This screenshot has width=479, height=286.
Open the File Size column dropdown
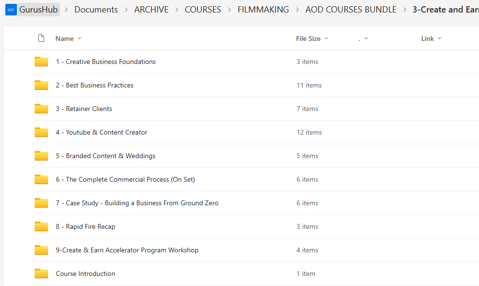click(312, 38)
